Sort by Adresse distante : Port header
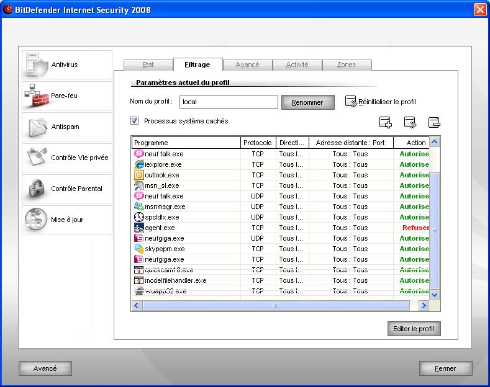Image resolution: width=490 pixels, height=387 pixels. 351,143
